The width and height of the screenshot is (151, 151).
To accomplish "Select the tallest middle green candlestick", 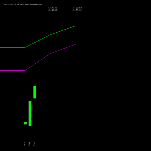I will 30,113.
